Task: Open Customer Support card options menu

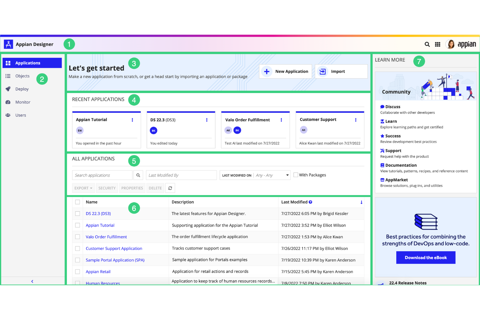Action: pyautogui.click(x=356, y=120)
